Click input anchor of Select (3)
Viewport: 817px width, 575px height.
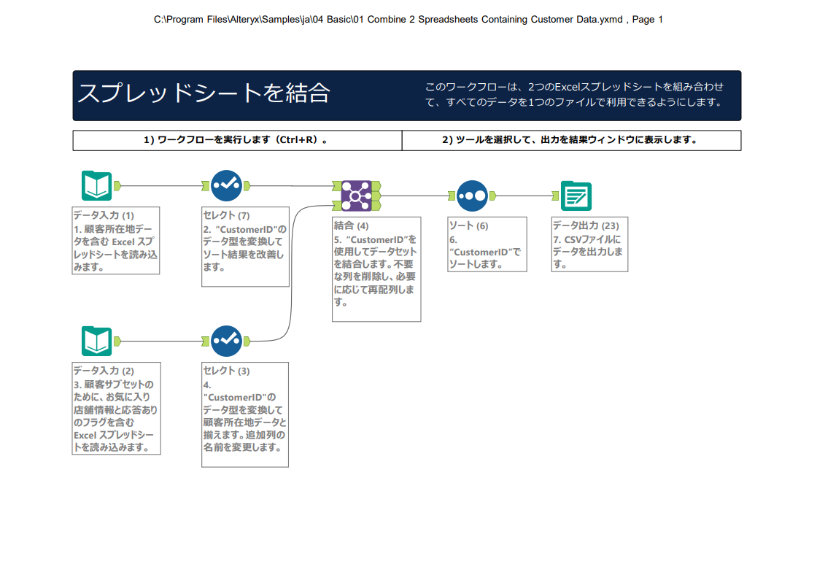coord(206,341)
